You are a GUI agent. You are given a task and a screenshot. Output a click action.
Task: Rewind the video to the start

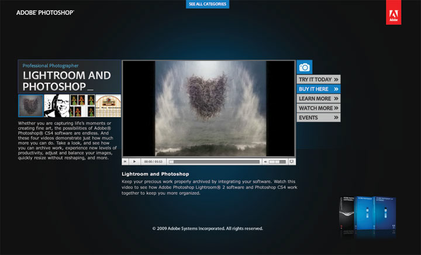125,161
